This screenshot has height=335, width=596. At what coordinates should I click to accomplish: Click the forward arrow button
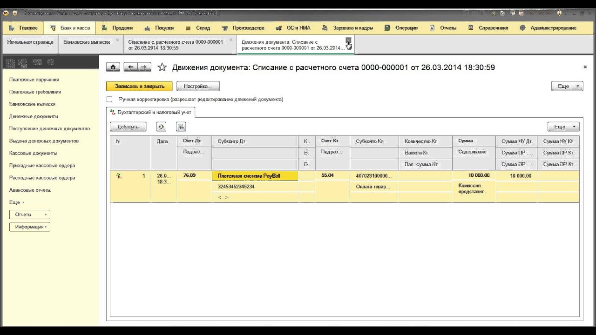pyautogui.click(x=145, y=67)
